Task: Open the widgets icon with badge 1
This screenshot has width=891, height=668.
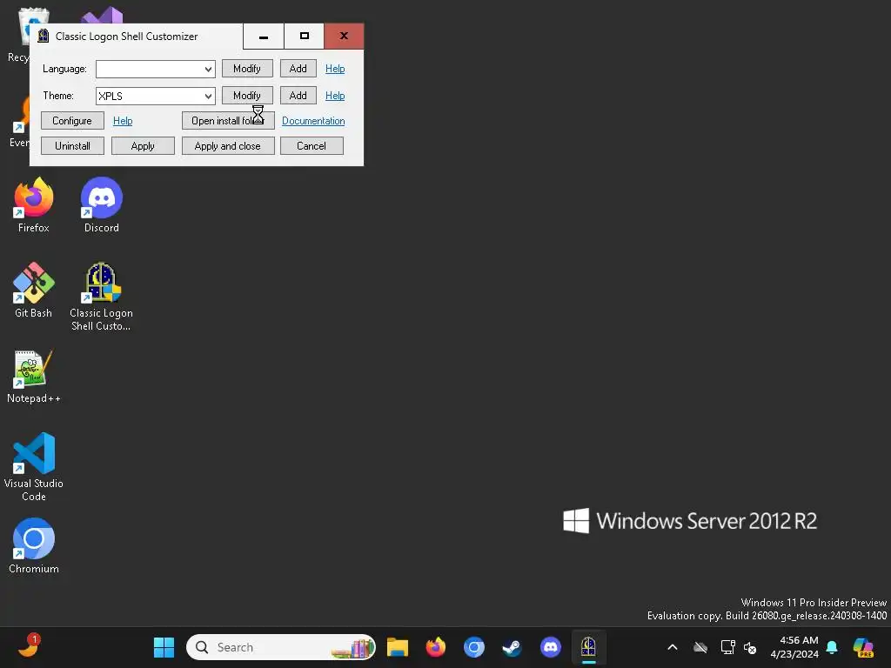Action: 29,646
